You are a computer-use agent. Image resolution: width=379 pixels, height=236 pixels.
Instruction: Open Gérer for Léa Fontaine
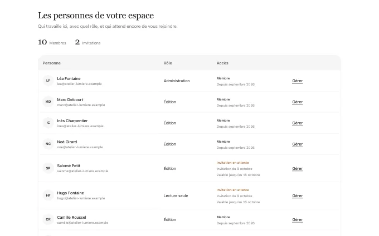click(297, 81)
